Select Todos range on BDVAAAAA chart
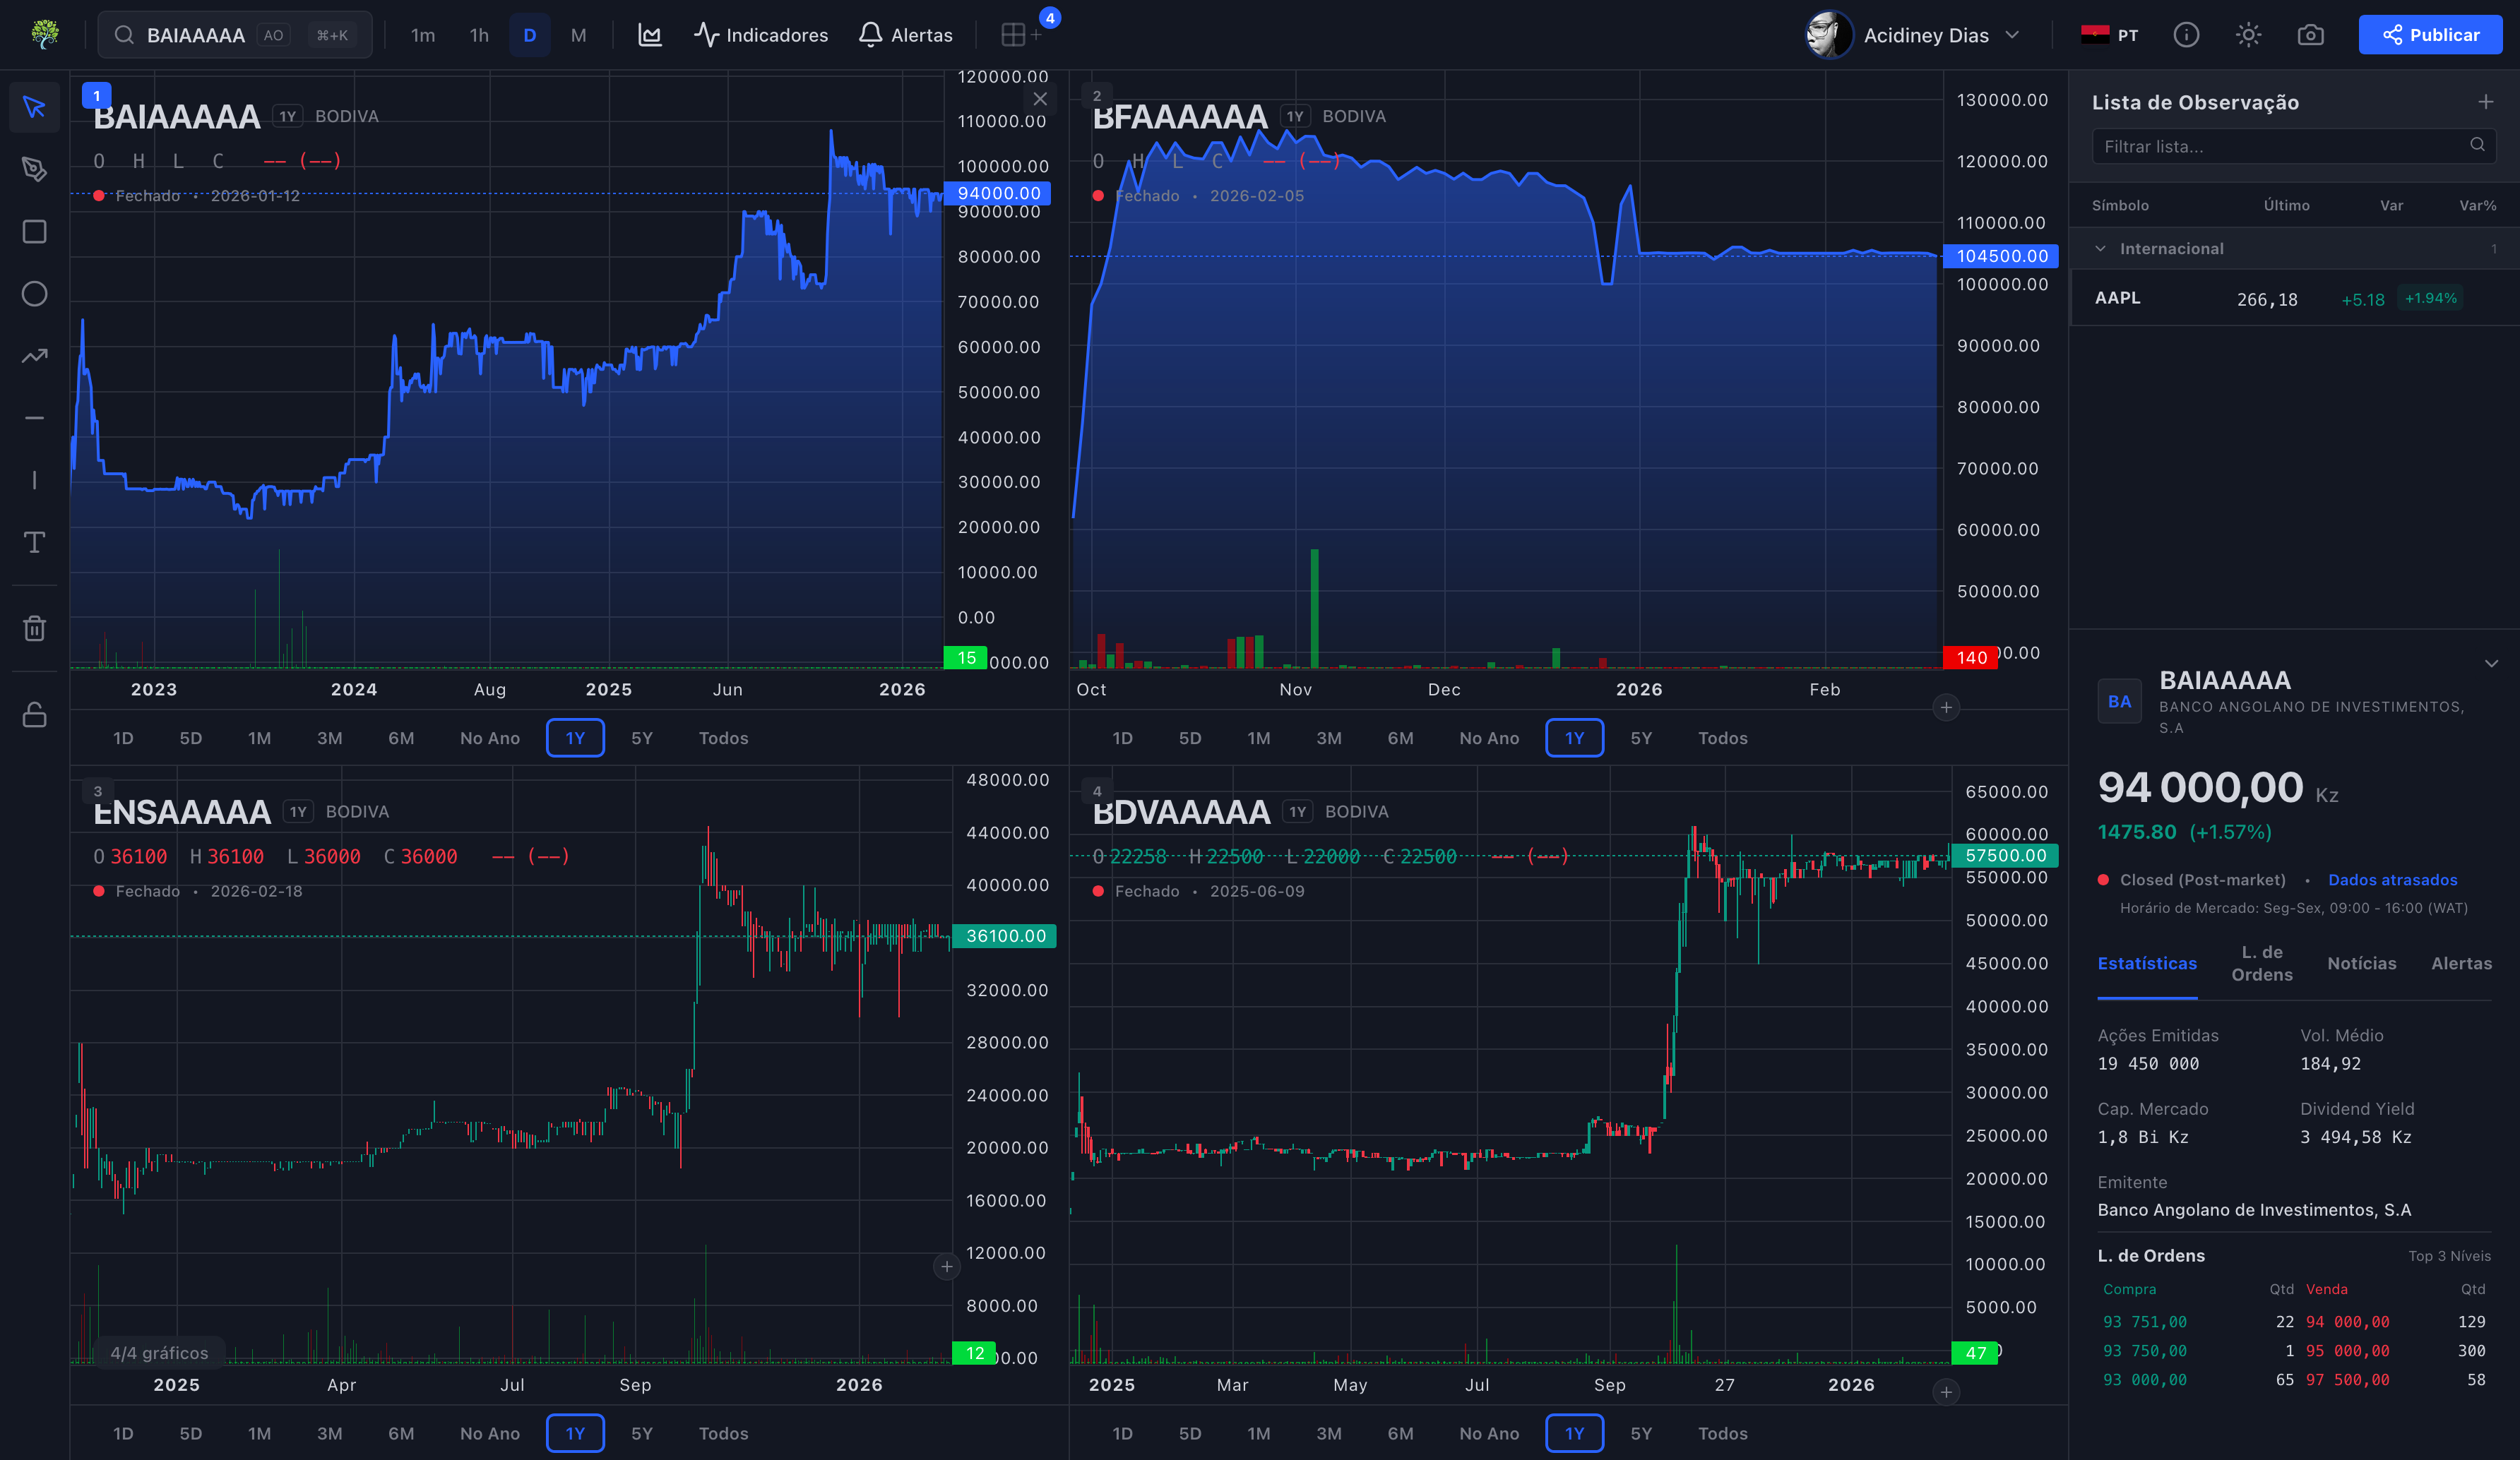This screenshot has width=2520, height=1460. point(1722,1433)
